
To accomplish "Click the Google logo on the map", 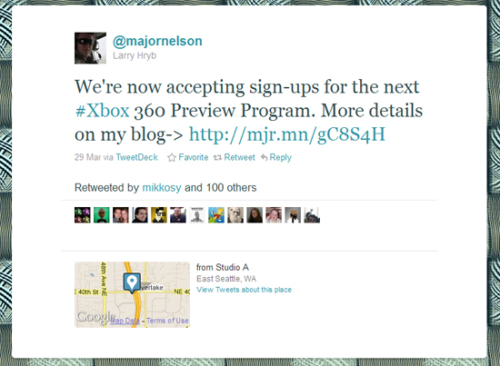I will click(95, 317).
